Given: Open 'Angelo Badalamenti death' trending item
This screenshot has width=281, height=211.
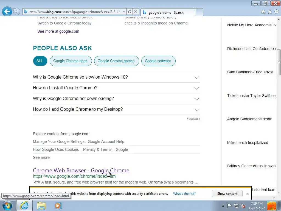Looking at the screenshot, I should coord(250,119).
